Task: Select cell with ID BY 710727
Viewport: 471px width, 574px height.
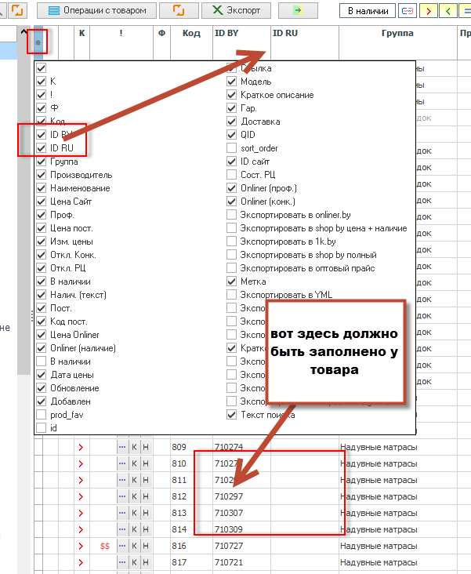Action: 241,546
